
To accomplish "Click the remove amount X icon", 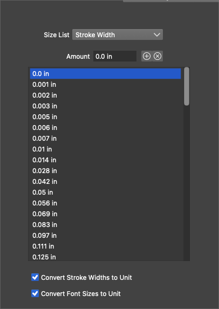I will 158,57.
